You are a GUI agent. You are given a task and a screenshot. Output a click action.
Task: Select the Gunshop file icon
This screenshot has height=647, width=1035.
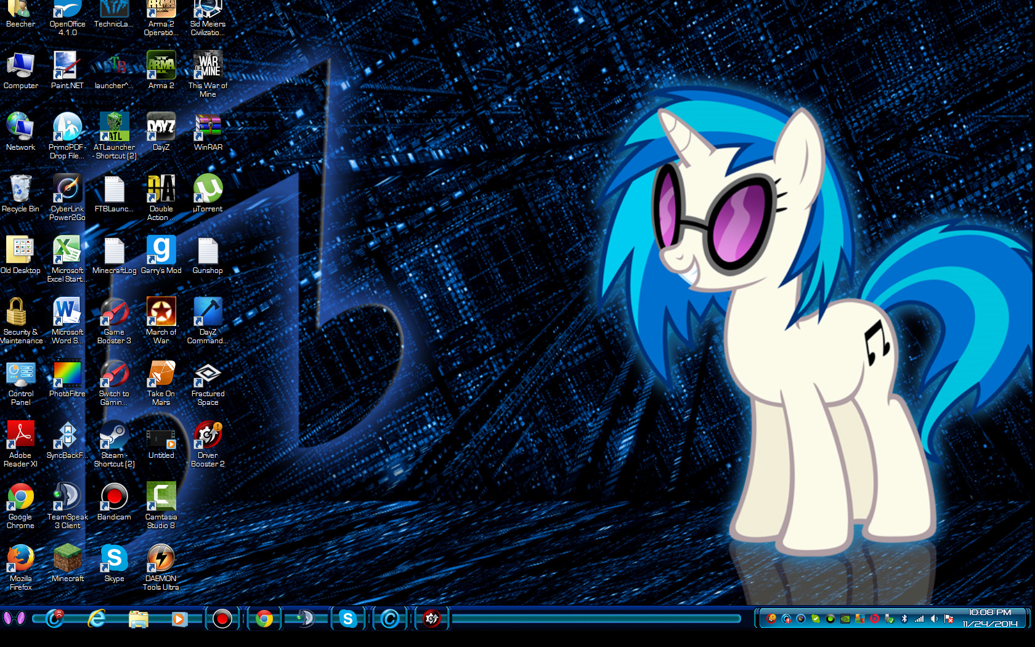pos(208,255)
